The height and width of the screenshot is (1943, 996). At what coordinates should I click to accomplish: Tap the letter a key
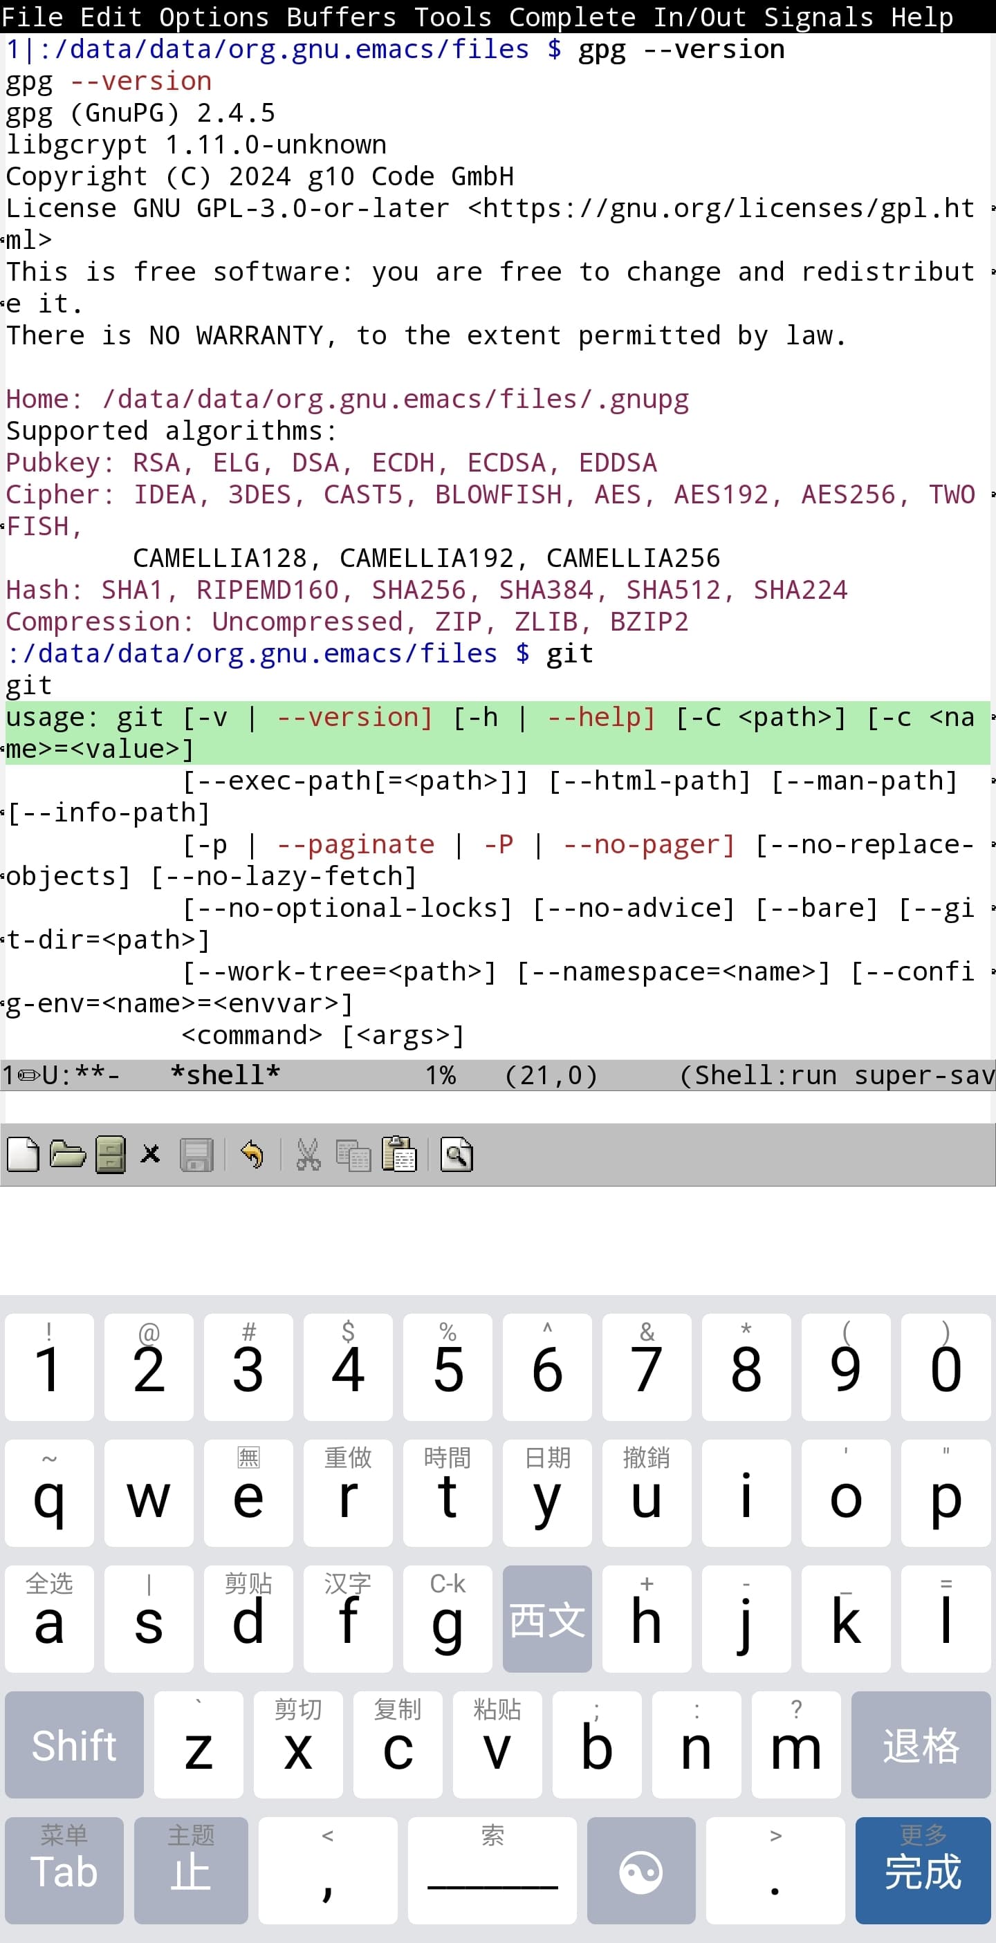49,1619
